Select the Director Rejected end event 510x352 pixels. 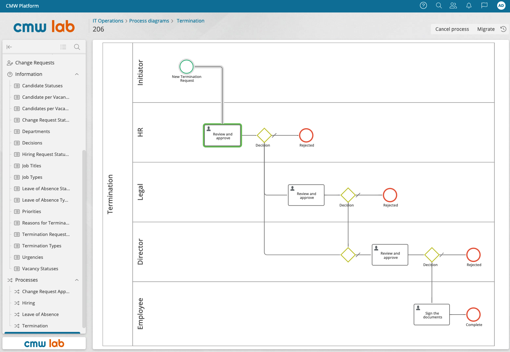pos(474,255)
